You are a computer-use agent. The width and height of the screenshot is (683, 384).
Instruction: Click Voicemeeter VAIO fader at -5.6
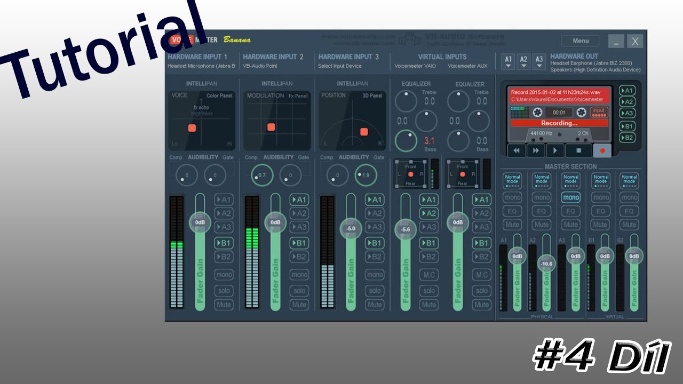coord(405,229)
